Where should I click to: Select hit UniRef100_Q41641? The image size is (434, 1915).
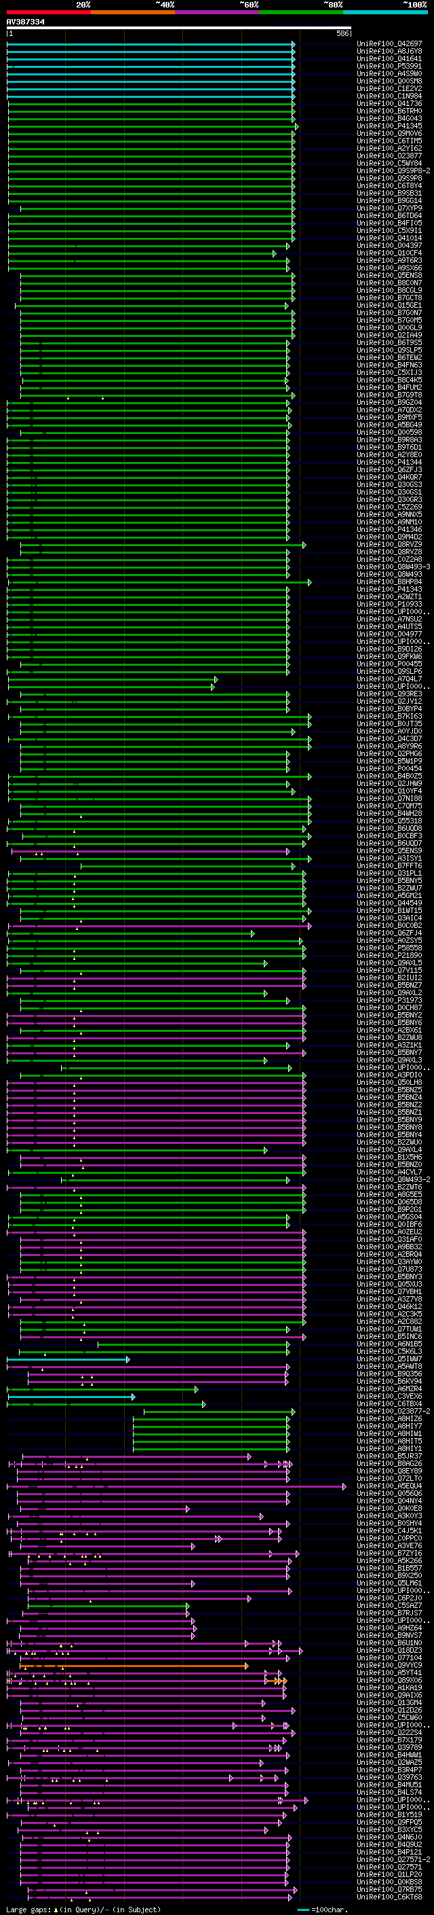(389, 60)
